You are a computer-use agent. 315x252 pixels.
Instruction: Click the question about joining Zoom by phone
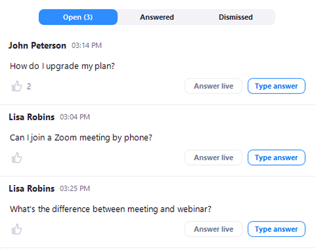click(x=81, y=138)
